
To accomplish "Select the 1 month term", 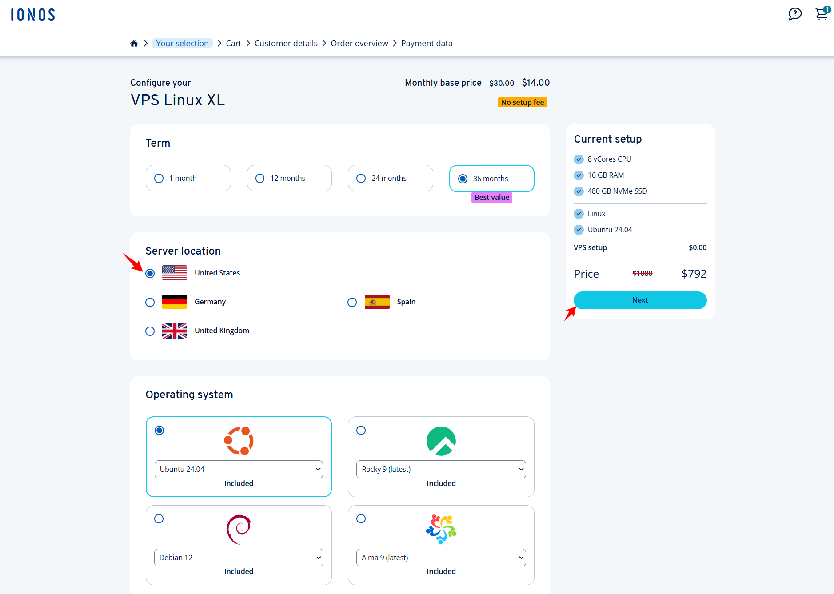I will [x=188, y=178].
